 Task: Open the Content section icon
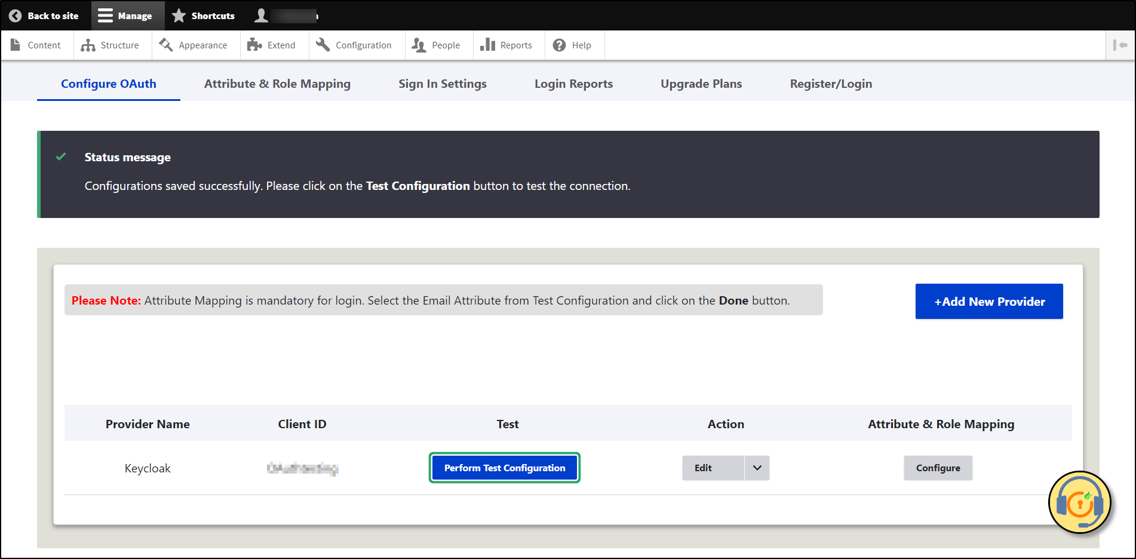click(x=15, y=45)
